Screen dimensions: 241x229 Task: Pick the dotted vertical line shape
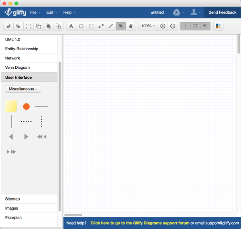click(41, 122)
